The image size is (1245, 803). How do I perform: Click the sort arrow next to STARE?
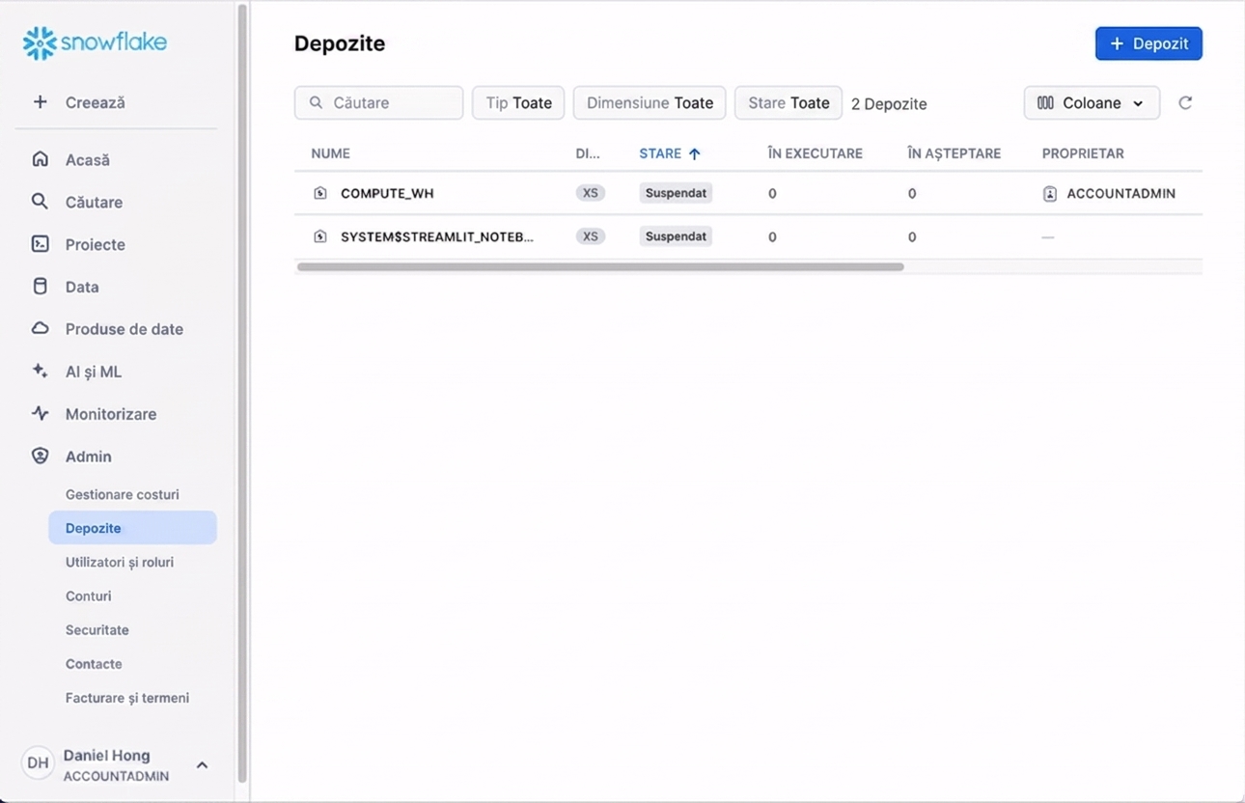tap(695, 153)
